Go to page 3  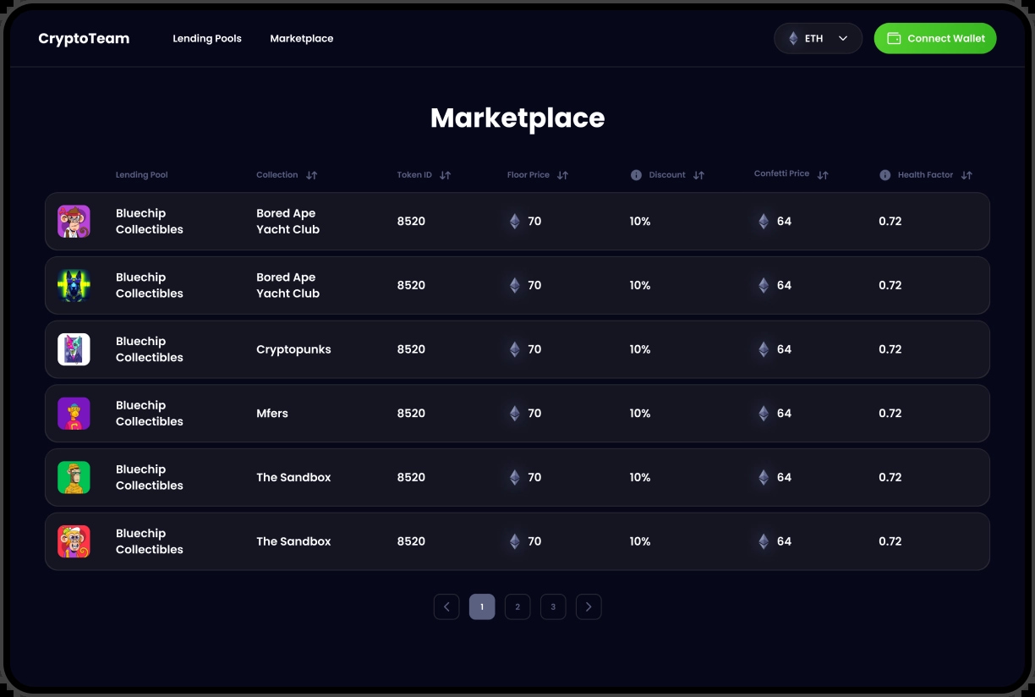tap(553, 606)
